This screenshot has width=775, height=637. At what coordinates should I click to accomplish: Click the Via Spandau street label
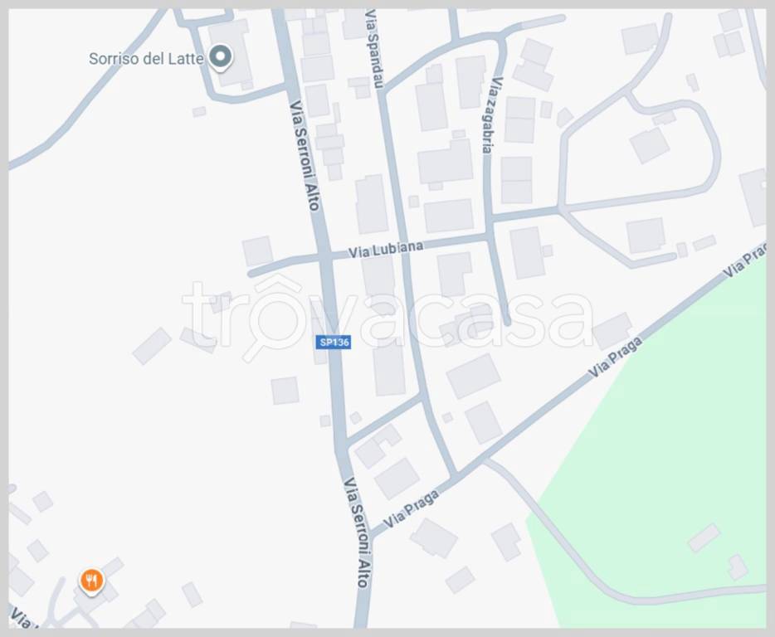373,49
